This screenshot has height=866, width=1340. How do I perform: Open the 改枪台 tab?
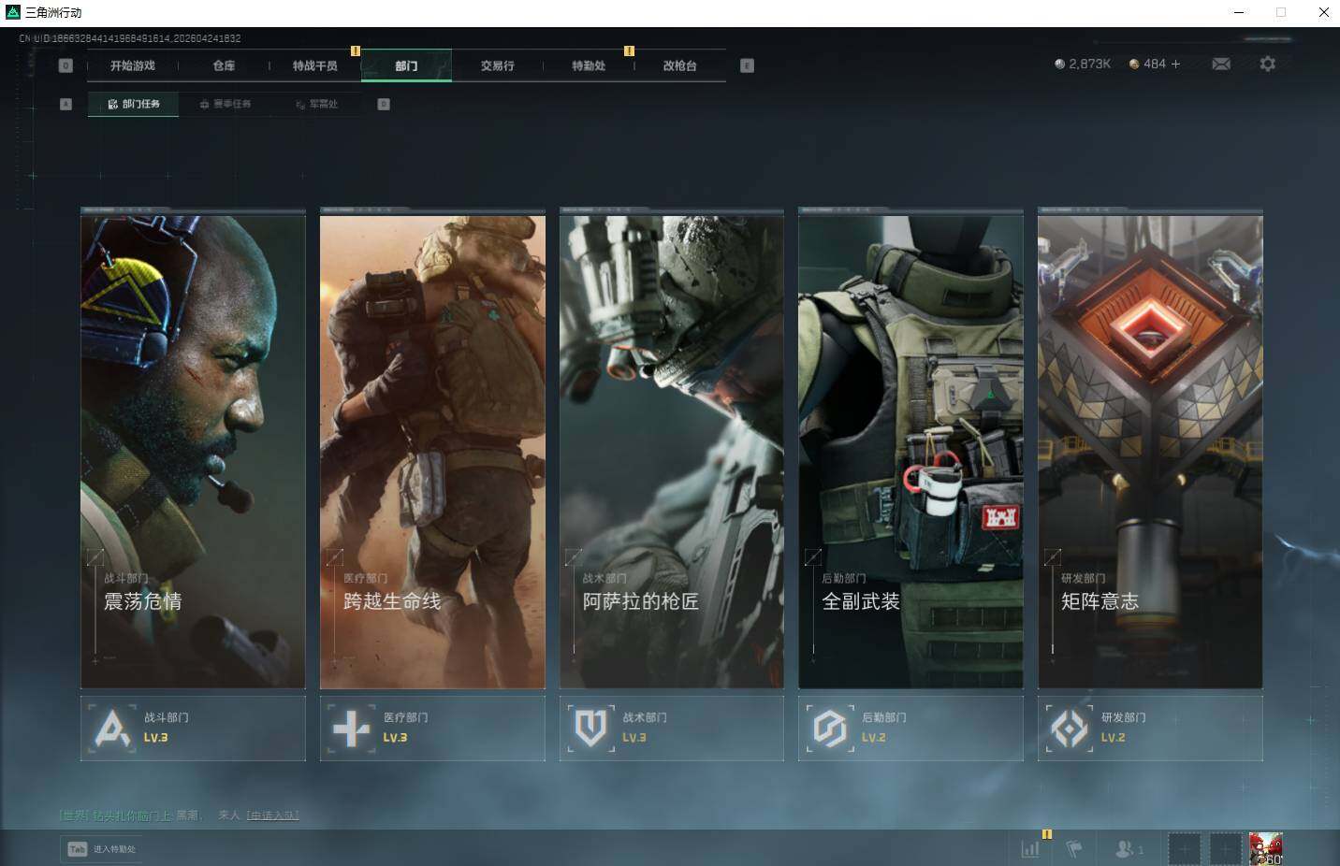click(680, 65)
